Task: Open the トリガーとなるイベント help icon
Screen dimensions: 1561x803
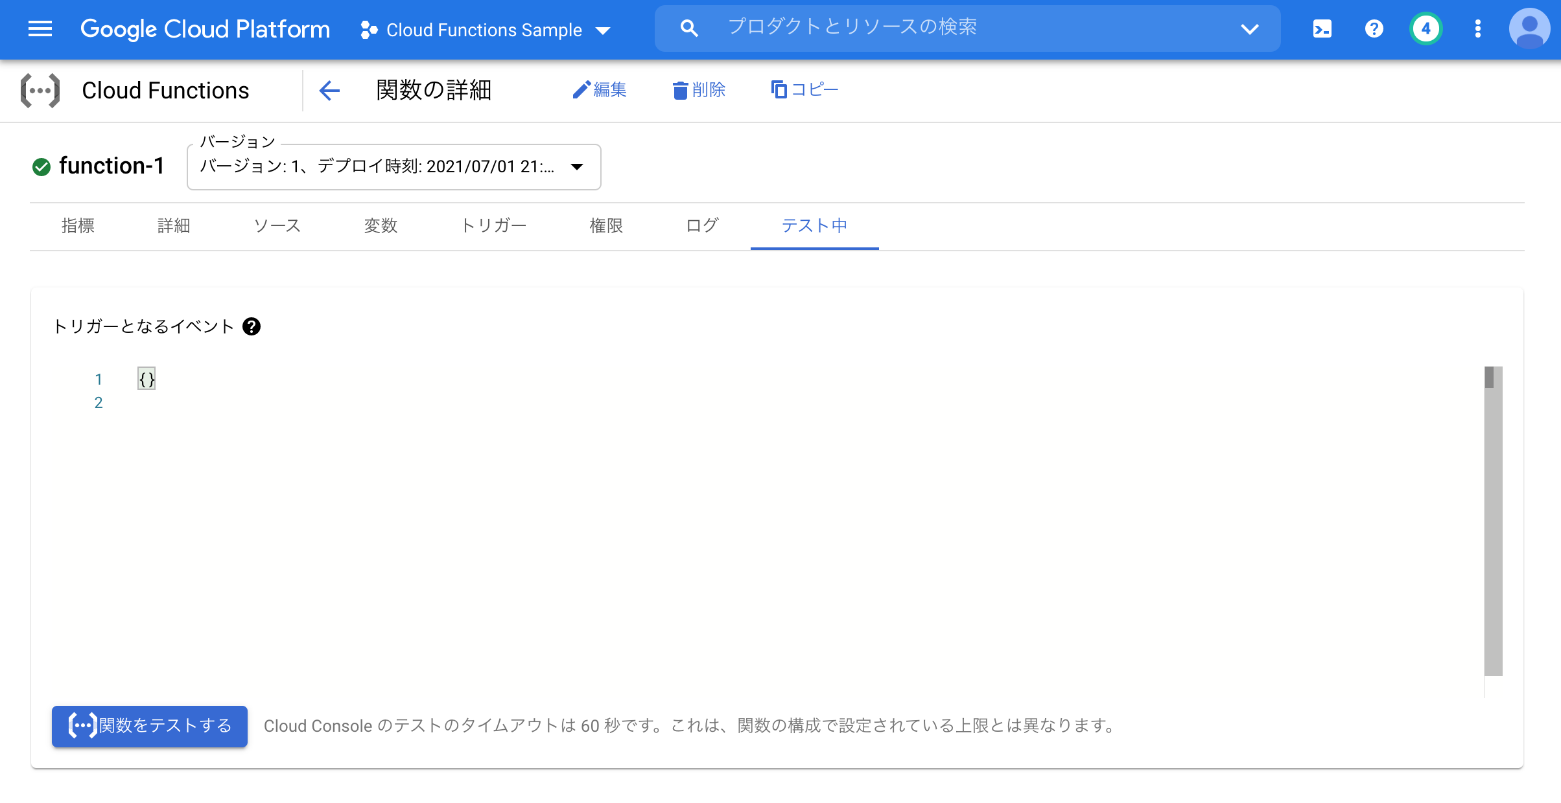Action: pos(253,326)
